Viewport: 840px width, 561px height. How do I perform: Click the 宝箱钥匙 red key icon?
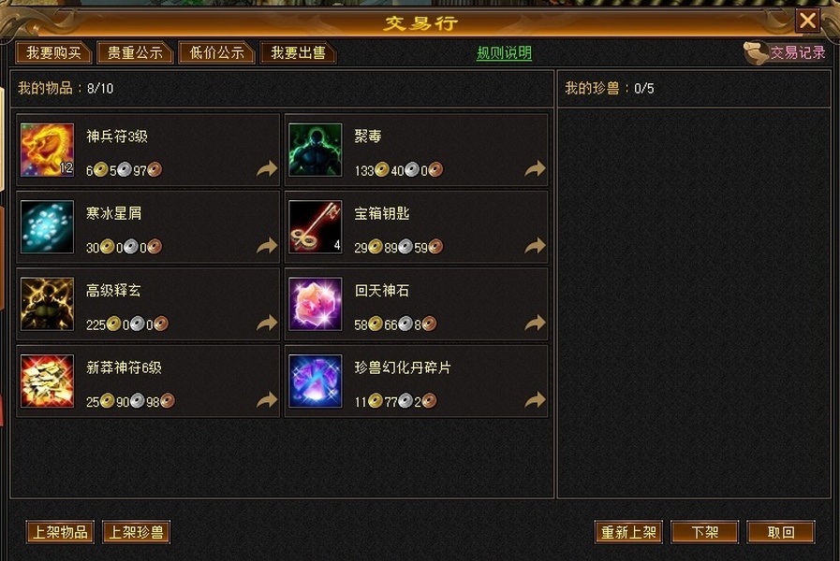tap(315, 227)
